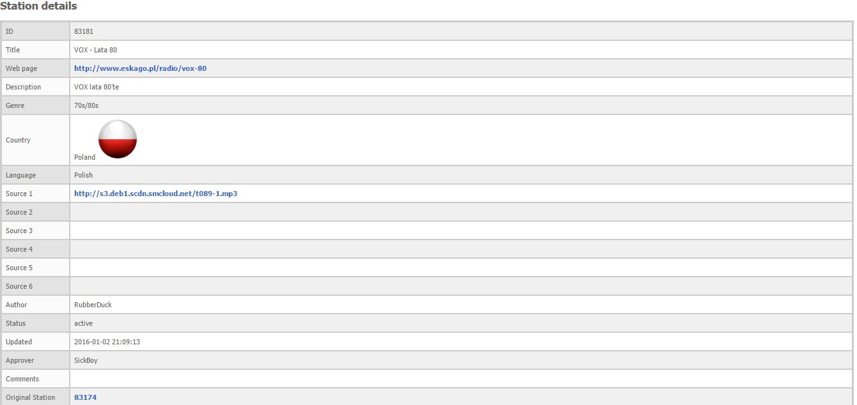The width and height of the screenshot is (857, 405).
Task: Click the author name RubberDuck
Action: (93, 305)
